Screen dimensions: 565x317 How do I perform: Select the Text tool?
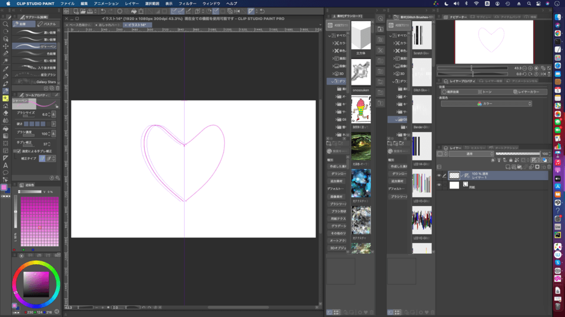point(5,165)
